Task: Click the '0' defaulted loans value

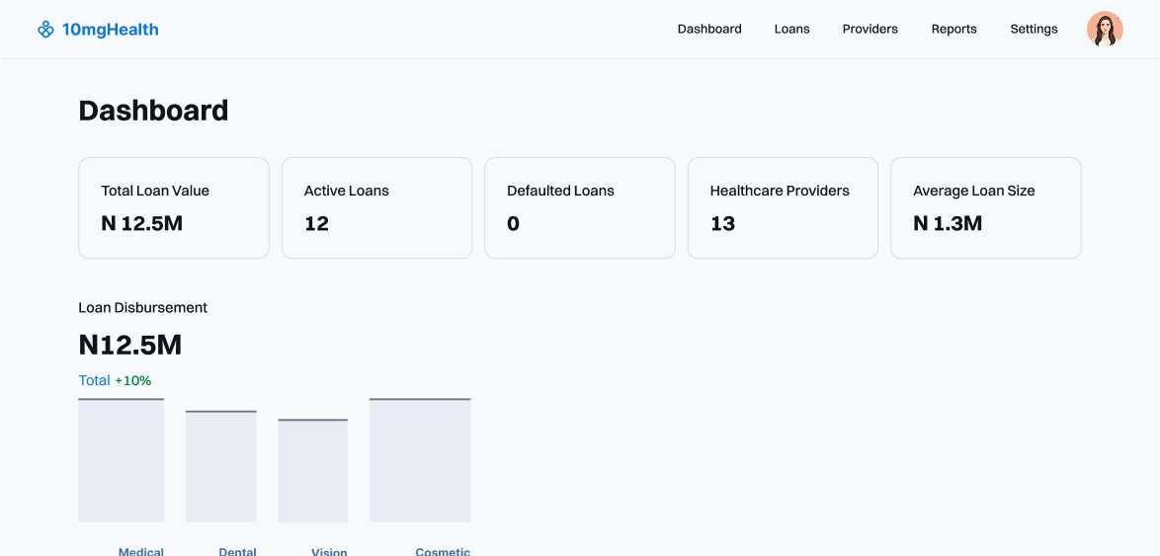Action: [x=514, y=223]
